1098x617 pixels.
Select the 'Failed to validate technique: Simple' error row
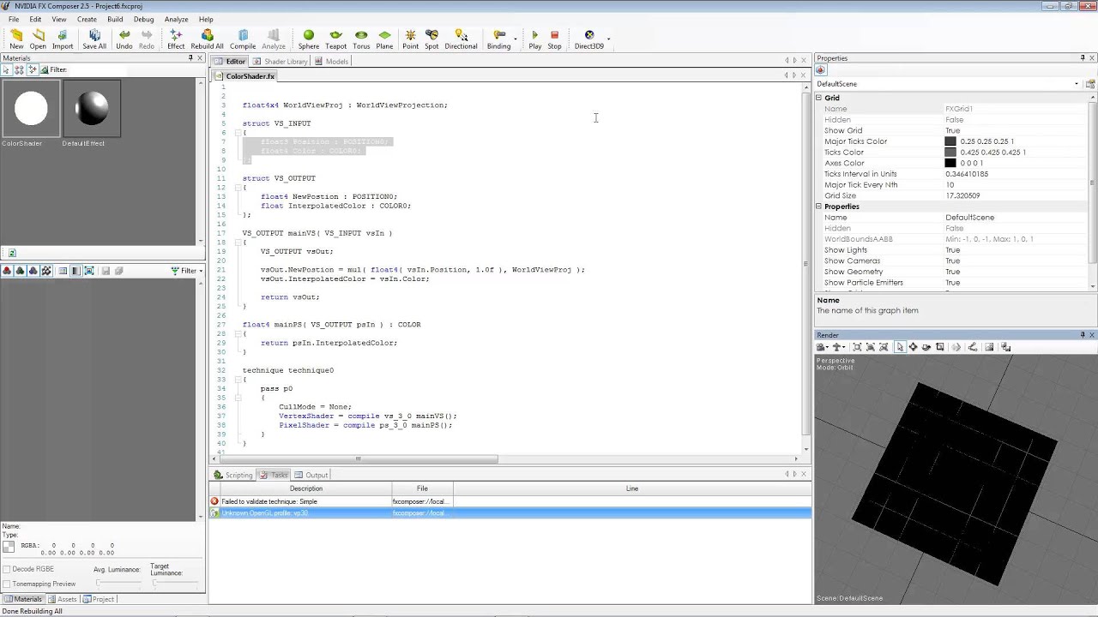click(x=510, y=501)
